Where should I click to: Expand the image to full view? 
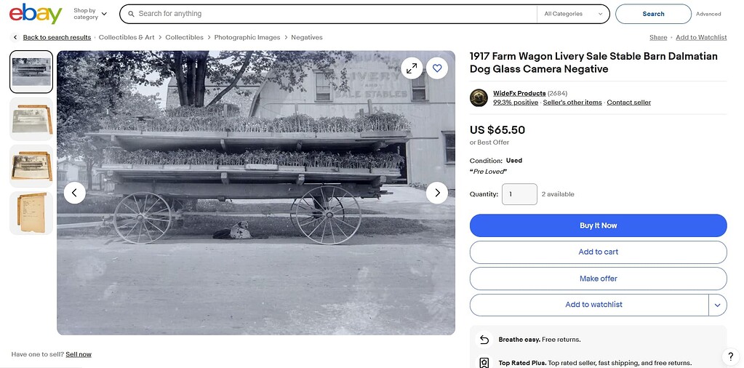(x=412, y=68)
